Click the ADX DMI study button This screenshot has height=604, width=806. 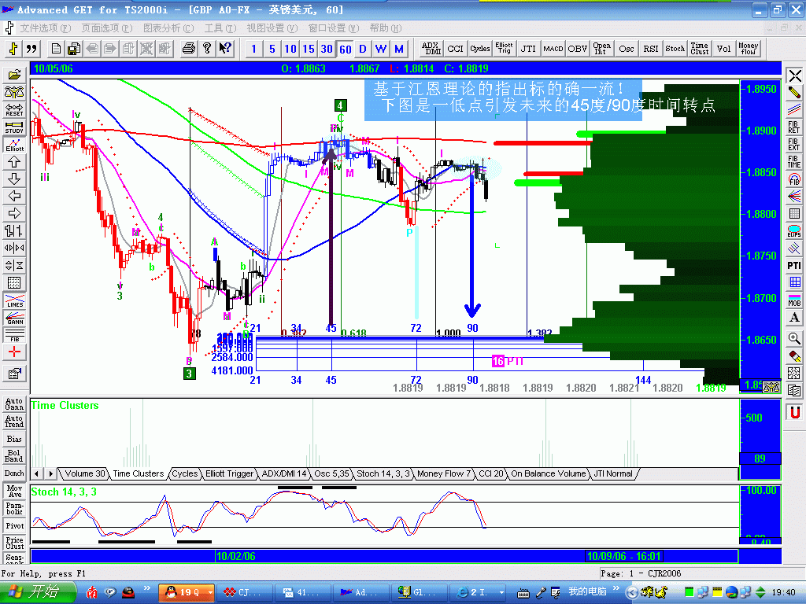click(431, 49)
